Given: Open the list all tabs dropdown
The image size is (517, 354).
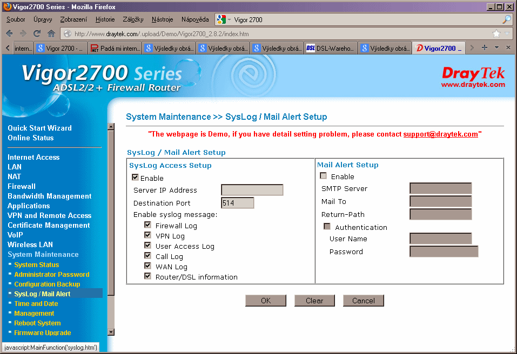Looking at the screenshot, I should point(496,47).
